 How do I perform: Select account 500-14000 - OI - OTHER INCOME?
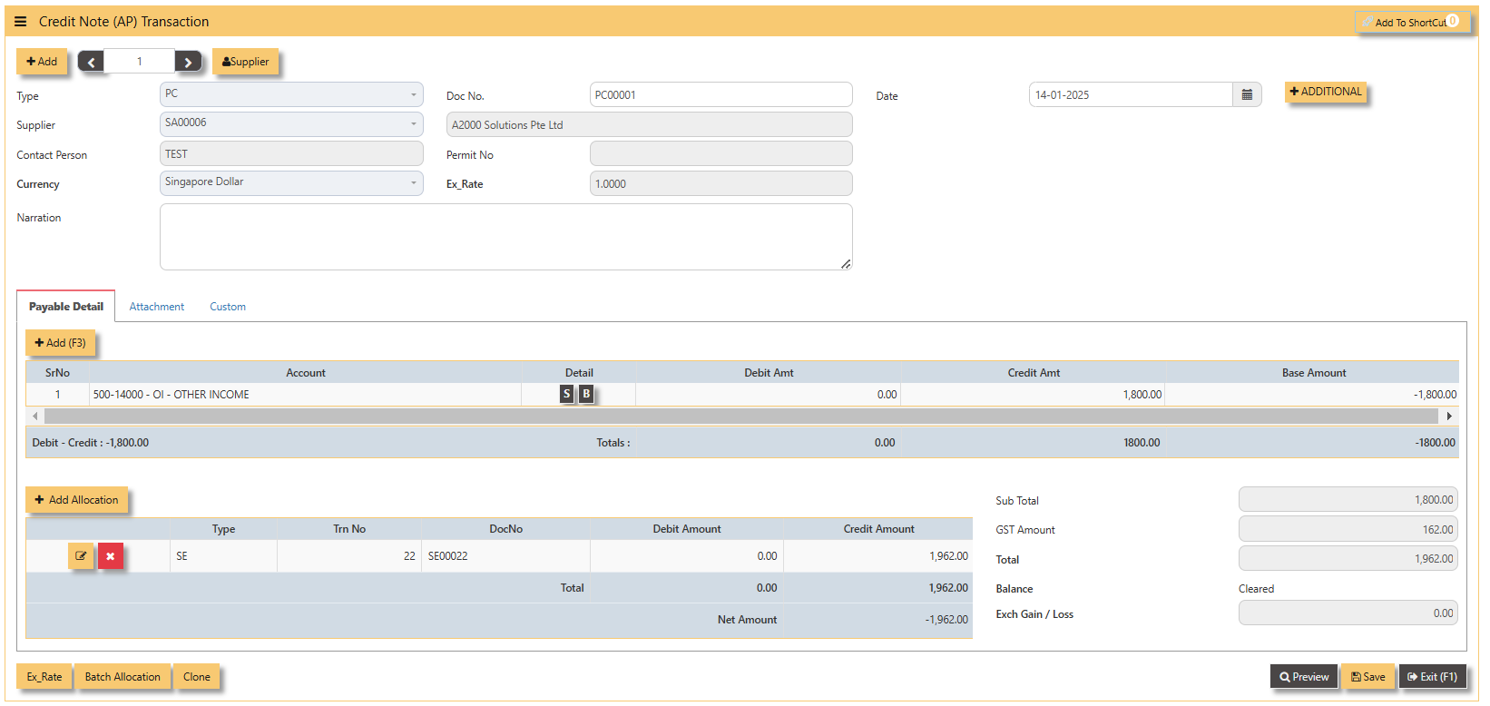(x=305, y=395)
